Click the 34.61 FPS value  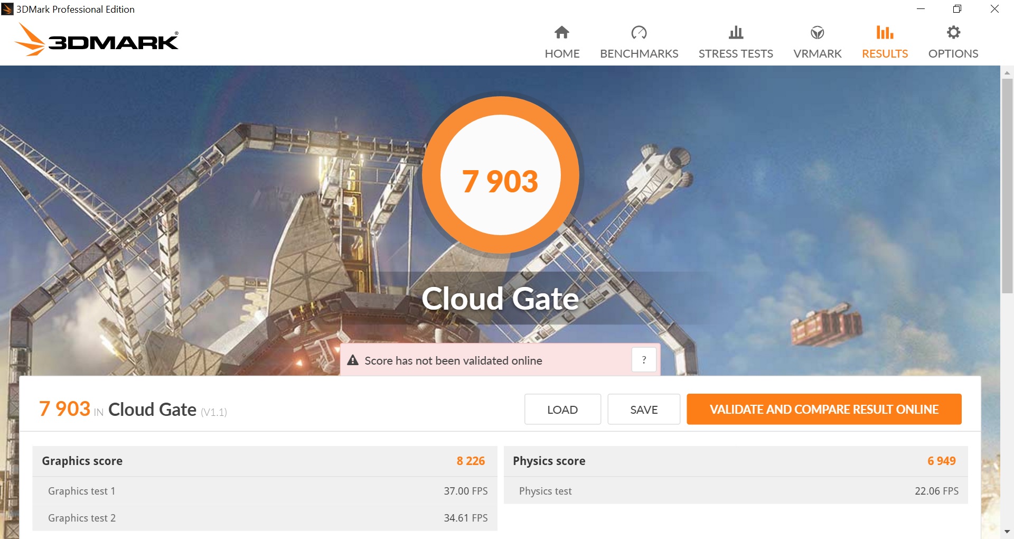(466, 518)
